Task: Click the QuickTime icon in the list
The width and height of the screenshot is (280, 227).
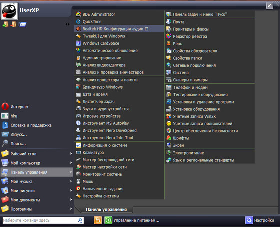Action: pos(78,22)
